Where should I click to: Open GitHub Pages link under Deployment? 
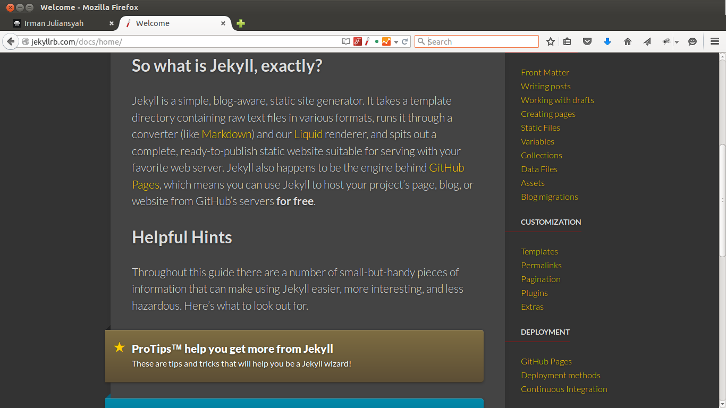(x=546, y=361)
